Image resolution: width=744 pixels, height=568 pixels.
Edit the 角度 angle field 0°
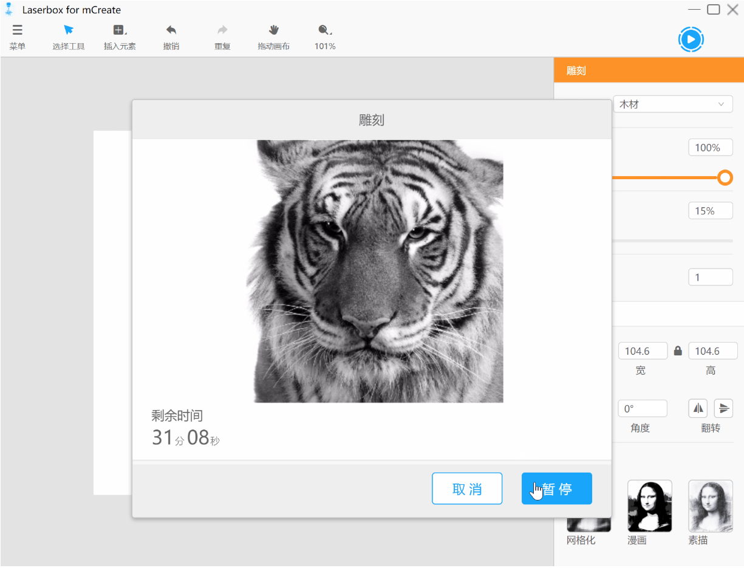point(643,408)
